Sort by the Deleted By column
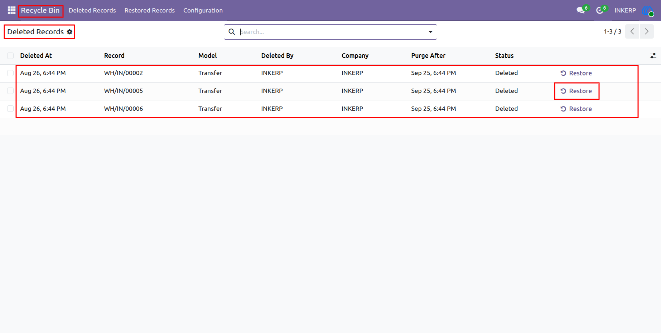Viewport: 661px width, 333px height. point(277,56)
